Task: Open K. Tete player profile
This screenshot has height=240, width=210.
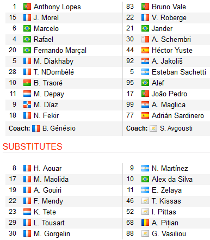Action: [x=45, y=212]
